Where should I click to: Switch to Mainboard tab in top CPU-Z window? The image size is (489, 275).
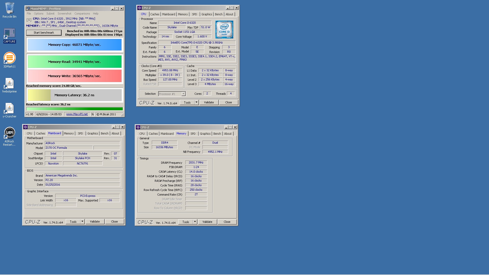pos(169,14)
